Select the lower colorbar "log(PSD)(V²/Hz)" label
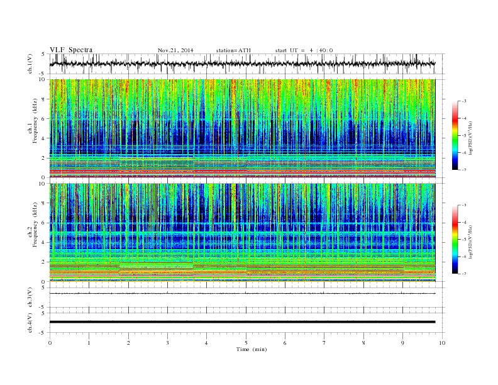The height and width of the screenshot is (385, 498). pos(471,242)
